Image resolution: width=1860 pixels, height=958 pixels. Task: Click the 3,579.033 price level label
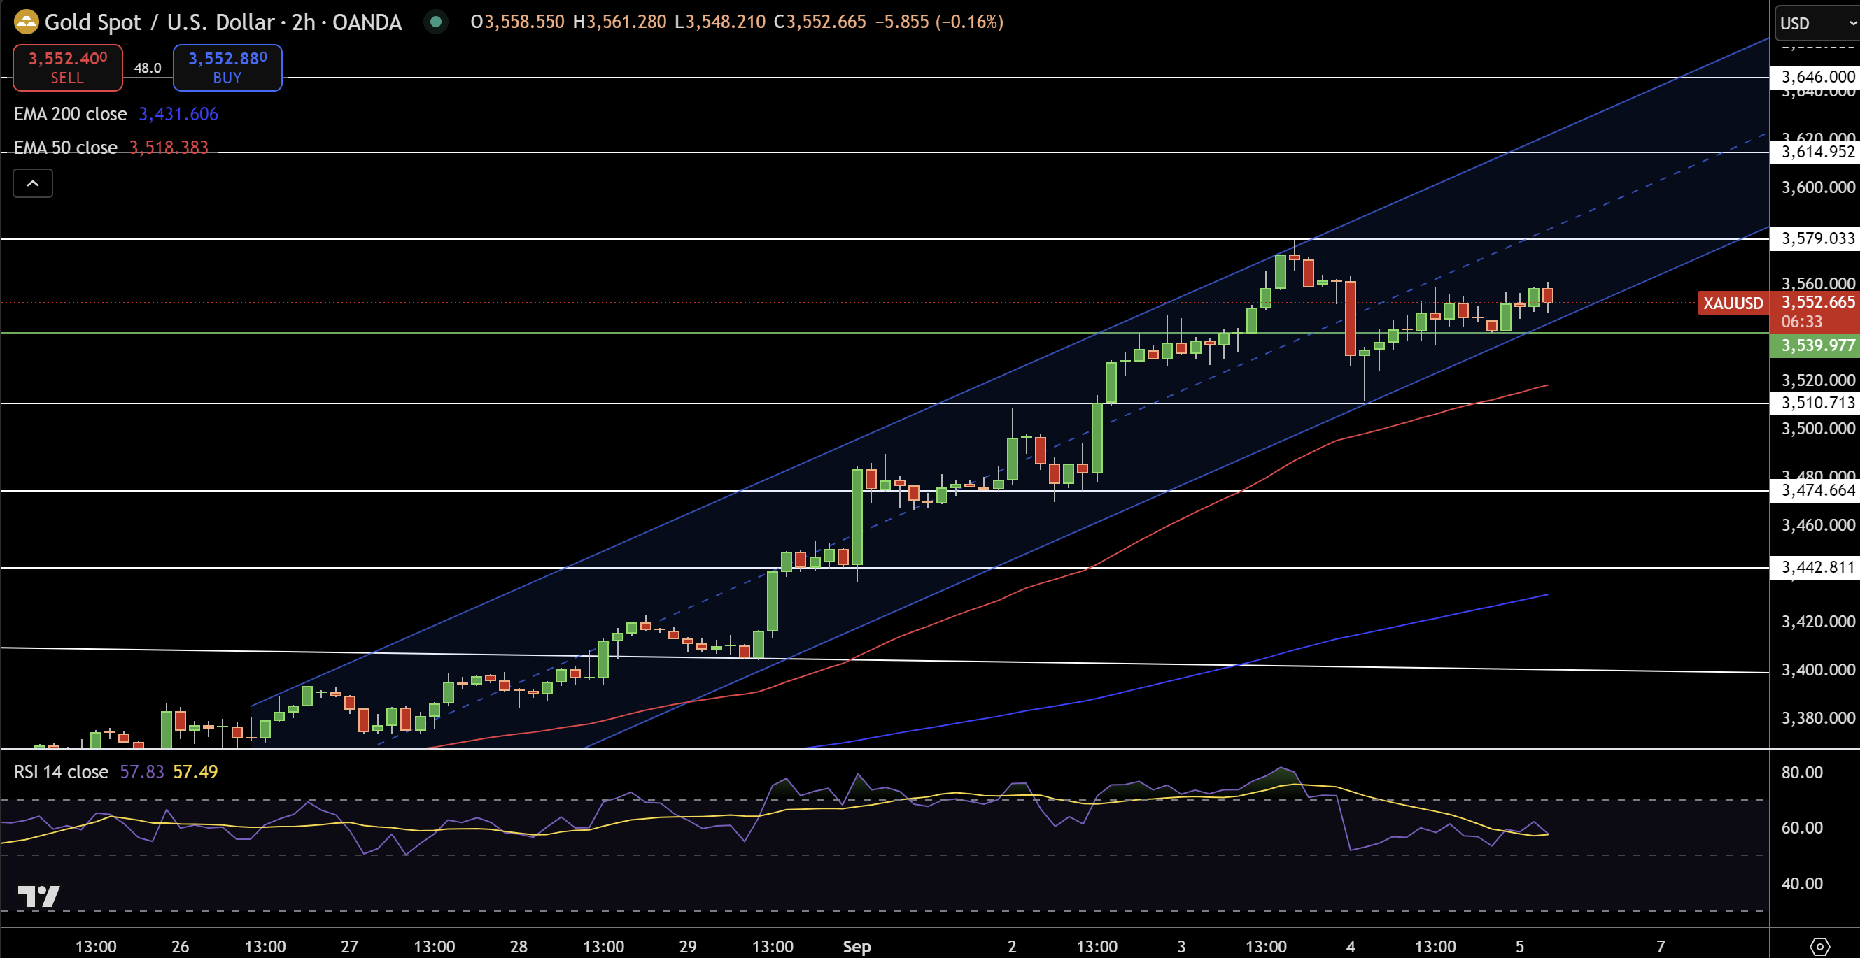(x=1817, y=238)
